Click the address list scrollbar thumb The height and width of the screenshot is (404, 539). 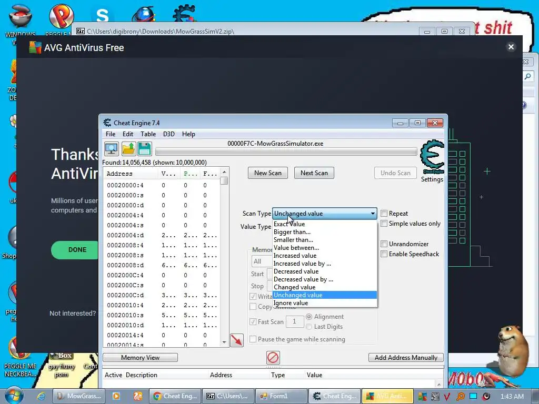click(x=224, y=181)
